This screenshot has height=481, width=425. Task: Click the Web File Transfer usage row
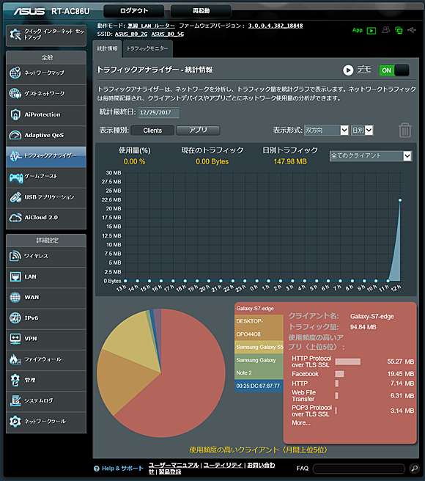pyautogui.click(x=352, y=396)
